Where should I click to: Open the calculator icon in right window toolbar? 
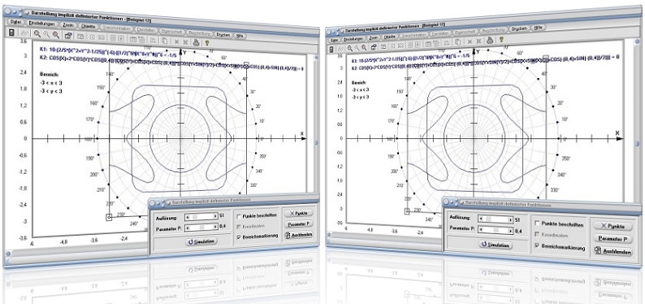click(331, 50)
